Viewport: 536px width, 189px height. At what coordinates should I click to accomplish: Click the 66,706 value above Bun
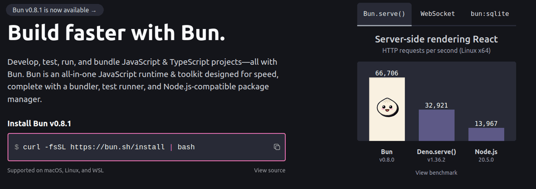(x=387, y=73)
